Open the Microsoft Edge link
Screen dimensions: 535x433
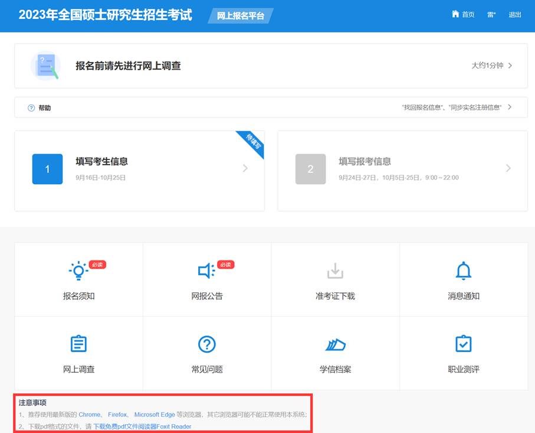click(x=155, y=415)
